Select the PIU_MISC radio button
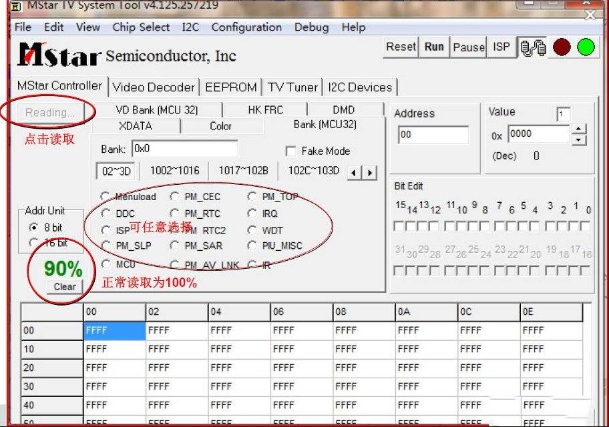609x427 pixels. pyautogui.click(x=252, y=246)
